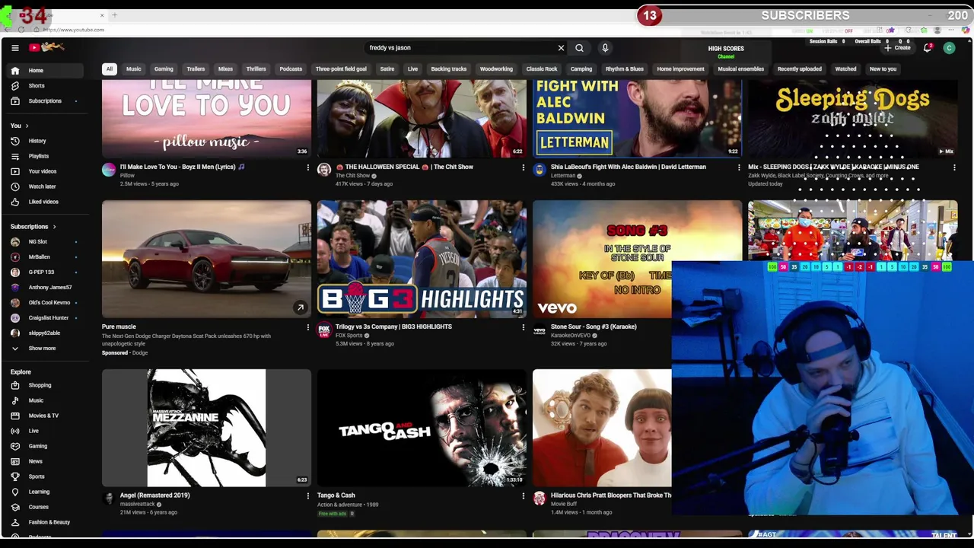Select the Gaming filter chip
This screenshot has width=974, height=548.
164,68
